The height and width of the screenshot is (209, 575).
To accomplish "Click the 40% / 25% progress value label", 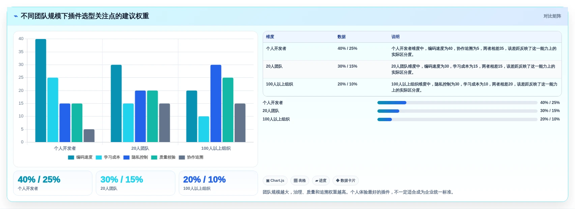I will (x=550, y=103).
